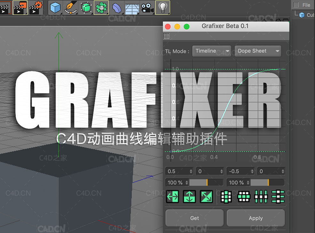Click the Apply button
The image size is (315, 233).
pyautogui.click(x=256, y=218)
